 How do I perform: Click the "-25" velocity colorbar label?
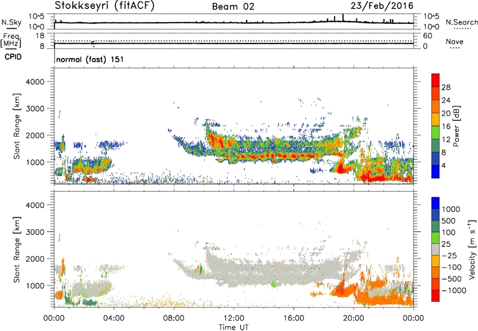pyautogui.click(x=449, y=256)
